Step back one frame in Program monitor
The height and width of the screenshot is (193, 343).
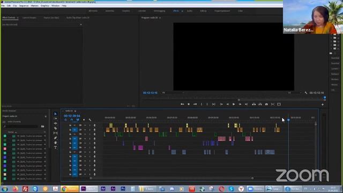[x=227, y=105]
